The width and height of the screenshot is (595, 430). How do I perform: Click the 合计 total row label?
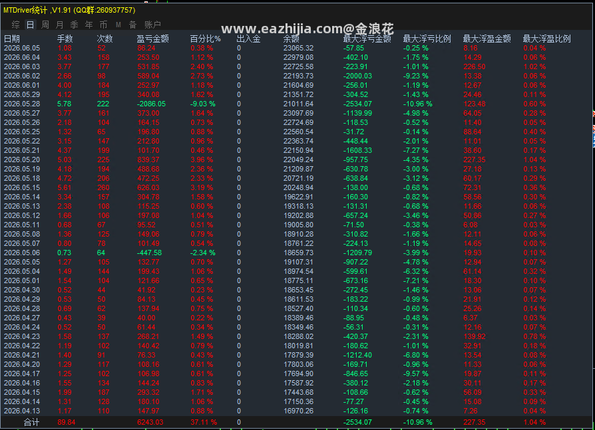point(31,422)
